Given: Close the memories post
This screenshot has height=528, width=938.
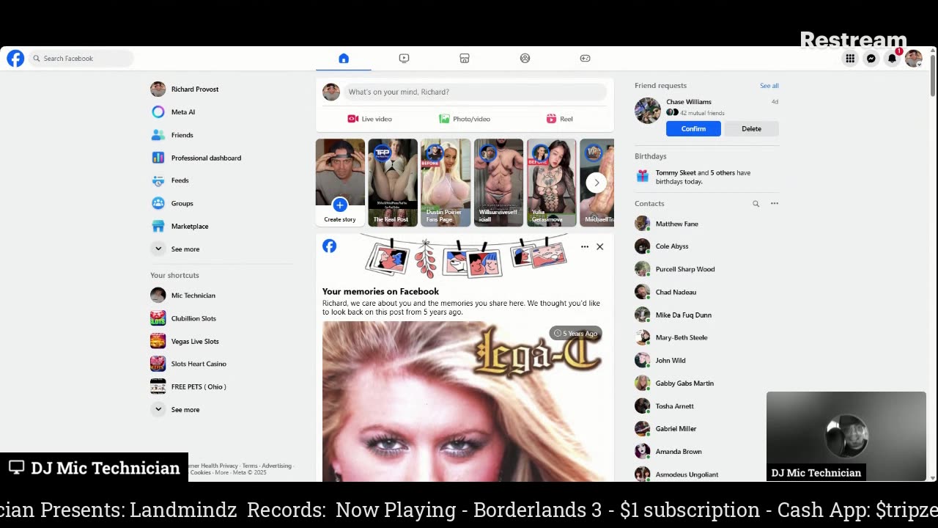Looking at the screenshot, I should (x=600, y=247).
